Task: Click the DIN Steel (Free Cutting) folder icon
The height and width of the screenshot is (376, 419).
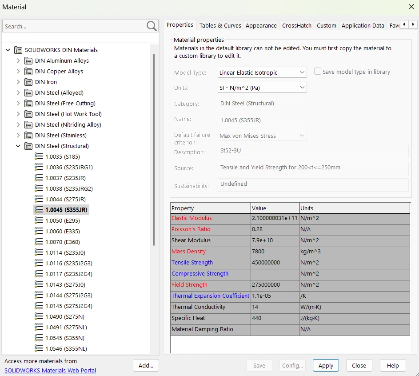Action: (28, 104)
